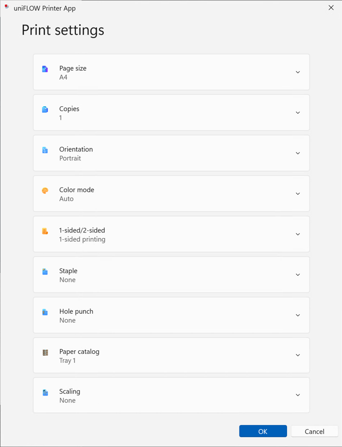The height and width of the screenshot is (447, 342).
Task: Open the Orientation dropdown arrow
Action: [297, 153]
